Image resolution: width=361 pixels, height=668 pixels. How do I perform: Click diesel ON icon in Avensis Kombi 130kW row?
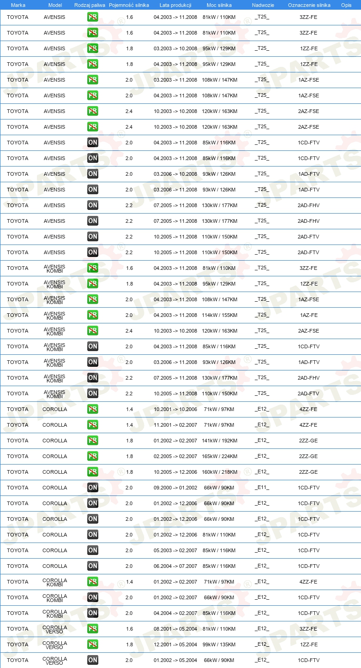pyautogui.click(x=93, y=378)
